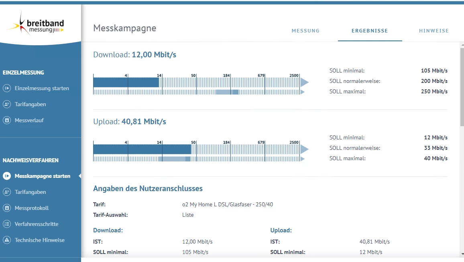Screen dimensions: 464x262
Task: Click the breitbandmessung logo
Action: [x=36, y=24]
